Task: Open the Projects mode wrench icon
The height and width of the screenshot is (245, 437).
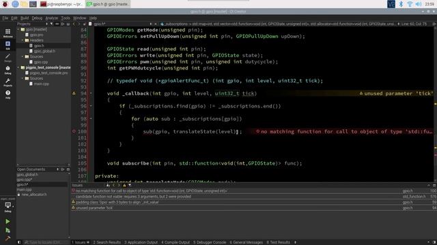Action: coord(8,82)
